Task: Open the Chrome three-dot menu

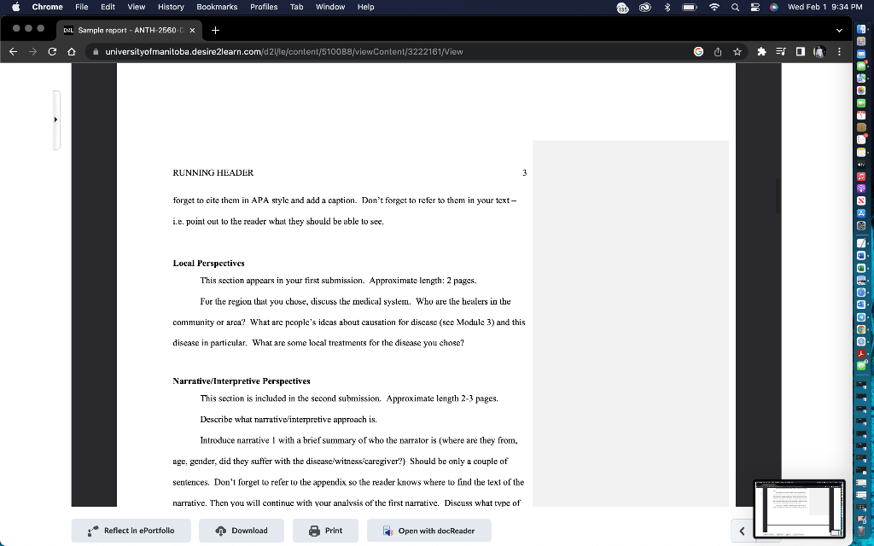Action: coord(840,51)
